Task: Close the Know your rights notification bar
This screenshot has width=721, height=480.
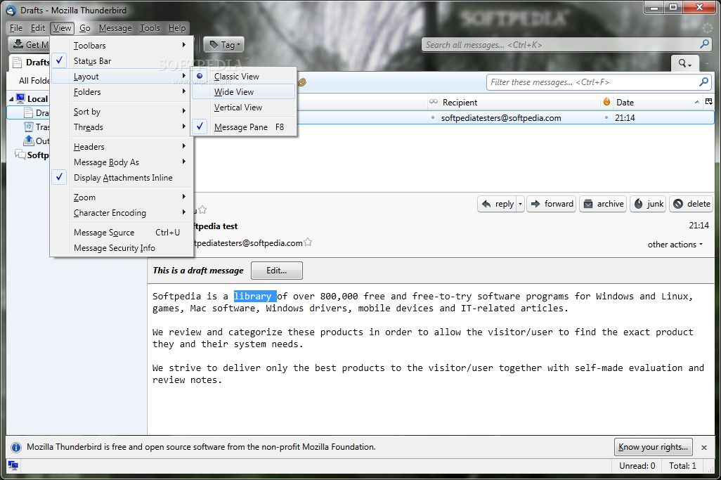Action: tap(704, 447)
